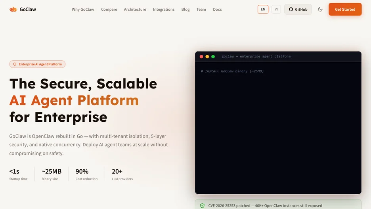Click the terminal title 'goclaw — enterprise agent platform'
The image size is (371, 209).
pyautogui.click(x=256, y=56)
